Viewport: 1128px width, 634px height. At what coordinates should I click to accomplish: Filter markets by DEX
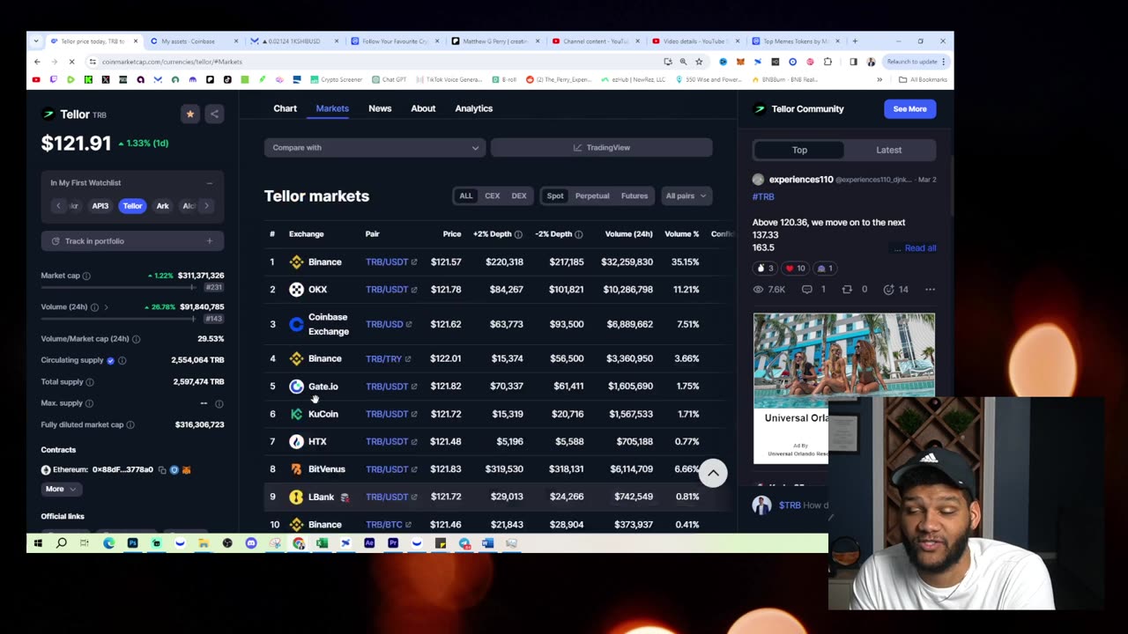[x=519, y=195]
